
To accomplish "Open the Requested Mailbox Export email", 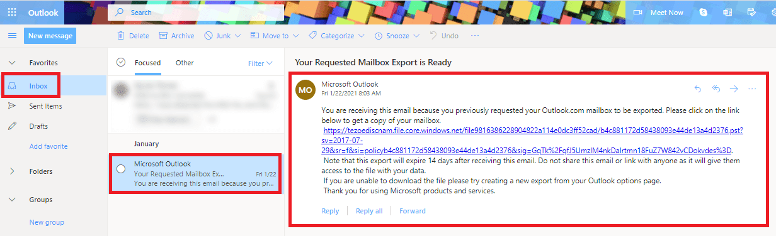I will (x=195, y=174).
